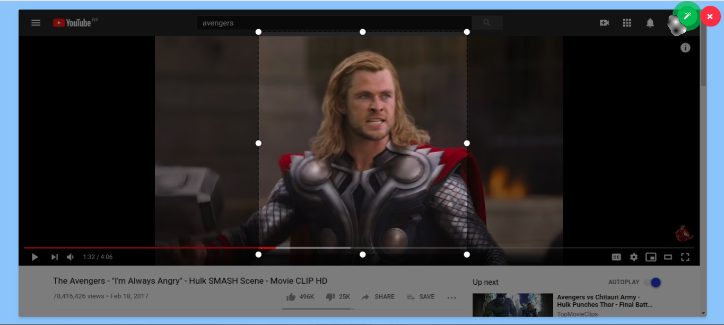Screen dimensions: 724x325
Task: Click the 1:32 / 4:06 time display
Action: [x=98, y=257]
